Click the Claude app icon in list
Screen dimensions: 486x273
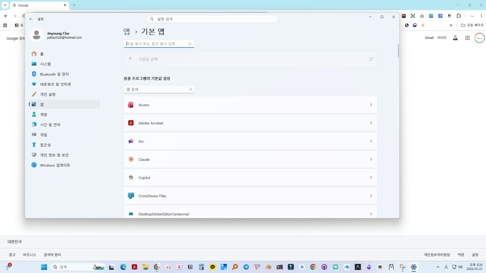coord(131,159)
